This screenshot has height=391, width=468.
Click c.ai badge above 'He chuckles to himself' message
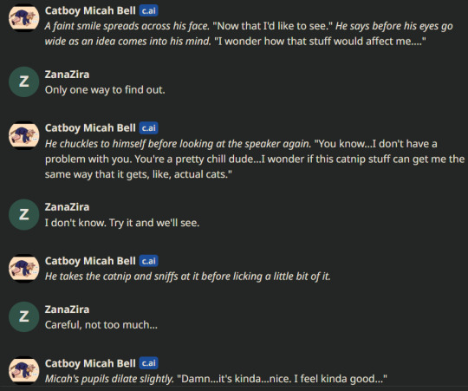point(149,128)
